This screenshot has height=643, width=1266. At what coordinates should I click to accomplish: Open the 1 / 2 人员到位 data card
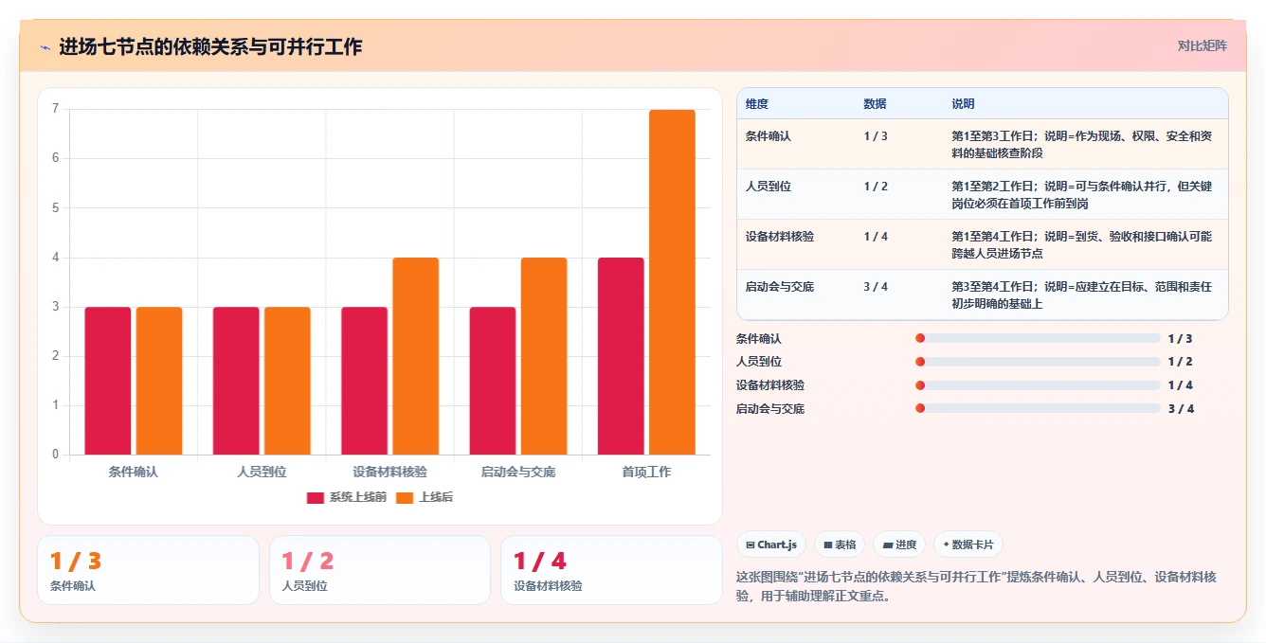tap(380, 570)
